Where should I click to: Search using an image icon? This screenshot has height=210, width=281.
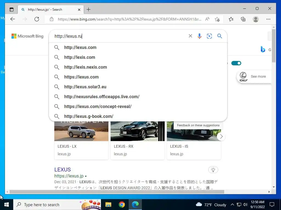(209, 36)
